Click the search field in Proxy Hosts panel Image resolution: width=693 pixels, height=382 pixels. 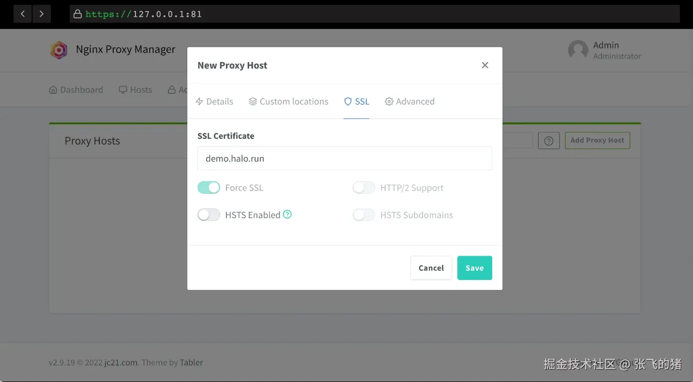(x=517, y=140)
